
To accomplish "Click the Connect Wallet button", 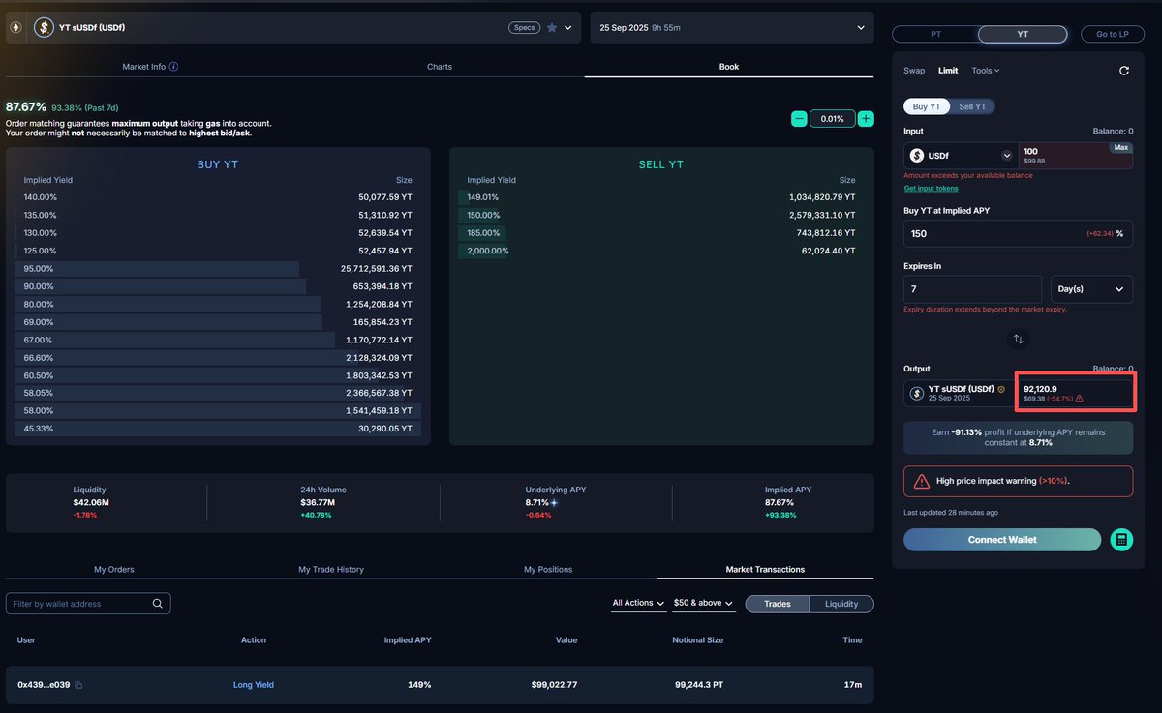I will 1002,540.
